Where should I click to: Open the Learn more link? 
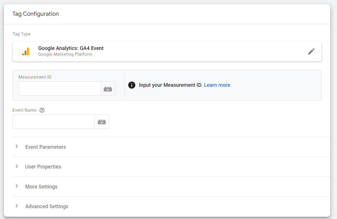(x=217, y=85)
